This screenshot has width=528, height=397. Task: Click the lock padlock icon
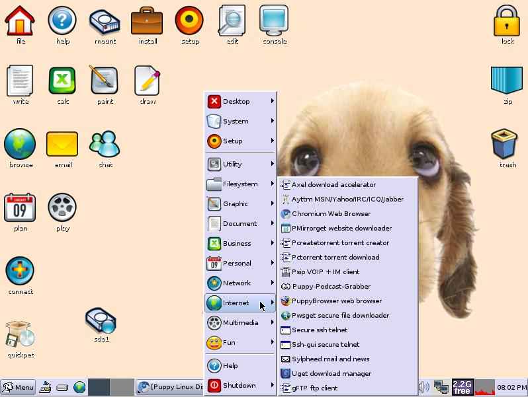tap(507, 21)
